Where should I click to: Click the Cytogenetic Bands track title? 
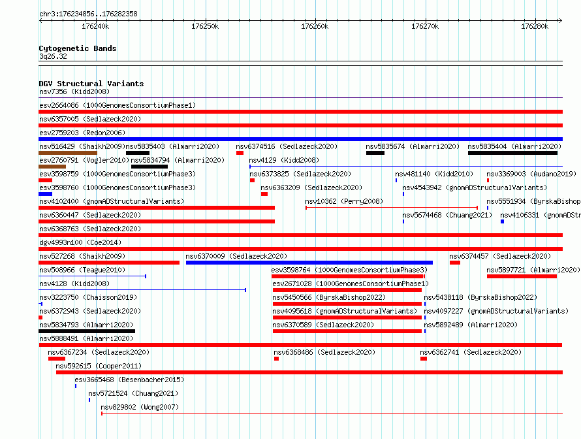pyautogui.click(x=78, y=48)
